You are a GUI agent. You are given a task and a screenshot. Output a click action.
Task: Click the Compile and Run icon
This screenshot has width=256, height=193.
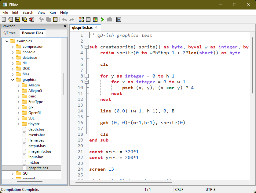(x=95, y=20)
